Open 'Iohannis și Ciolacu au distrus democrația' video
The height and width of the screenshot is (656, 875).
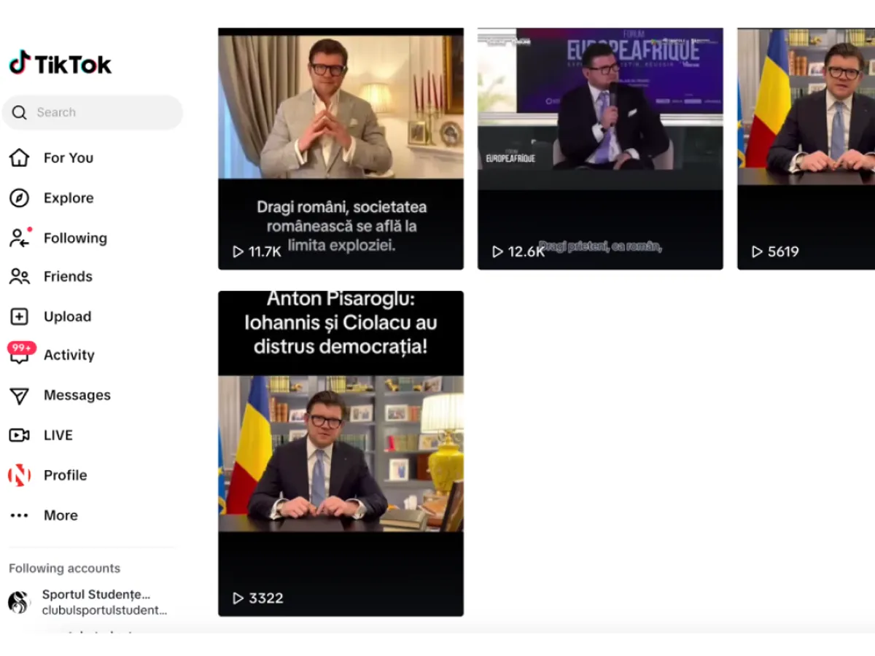(341, 452)
